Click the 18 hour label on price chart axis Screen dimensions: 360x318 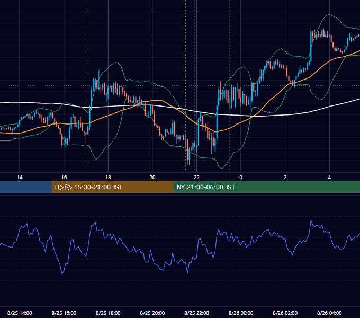[x=108, y=178]
